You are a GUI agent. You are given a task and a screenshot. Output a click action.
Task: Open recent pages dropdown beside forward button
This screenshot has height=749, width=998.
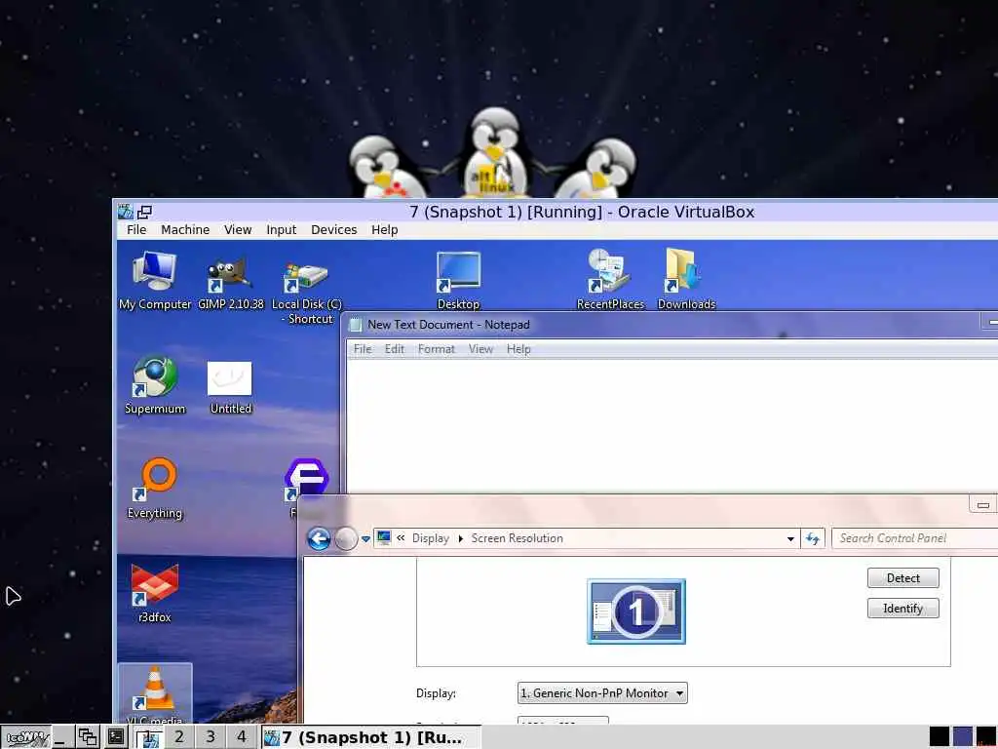365,538
